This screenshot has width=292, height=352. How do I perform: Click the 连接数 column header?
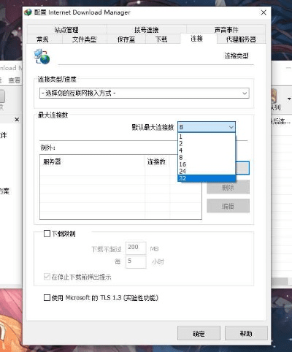click(158, 161)
